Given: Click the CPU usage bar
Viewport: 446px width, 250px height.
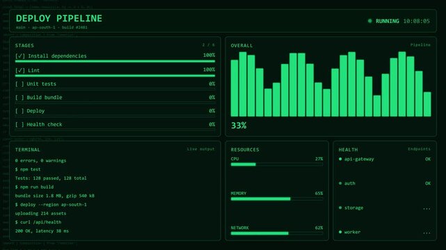Looking at the screenshot, I should pos(277,165).
